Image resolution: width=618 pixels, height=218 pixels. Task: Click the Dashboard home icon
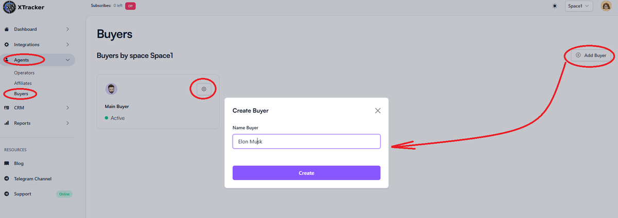(x=7, y=29)
